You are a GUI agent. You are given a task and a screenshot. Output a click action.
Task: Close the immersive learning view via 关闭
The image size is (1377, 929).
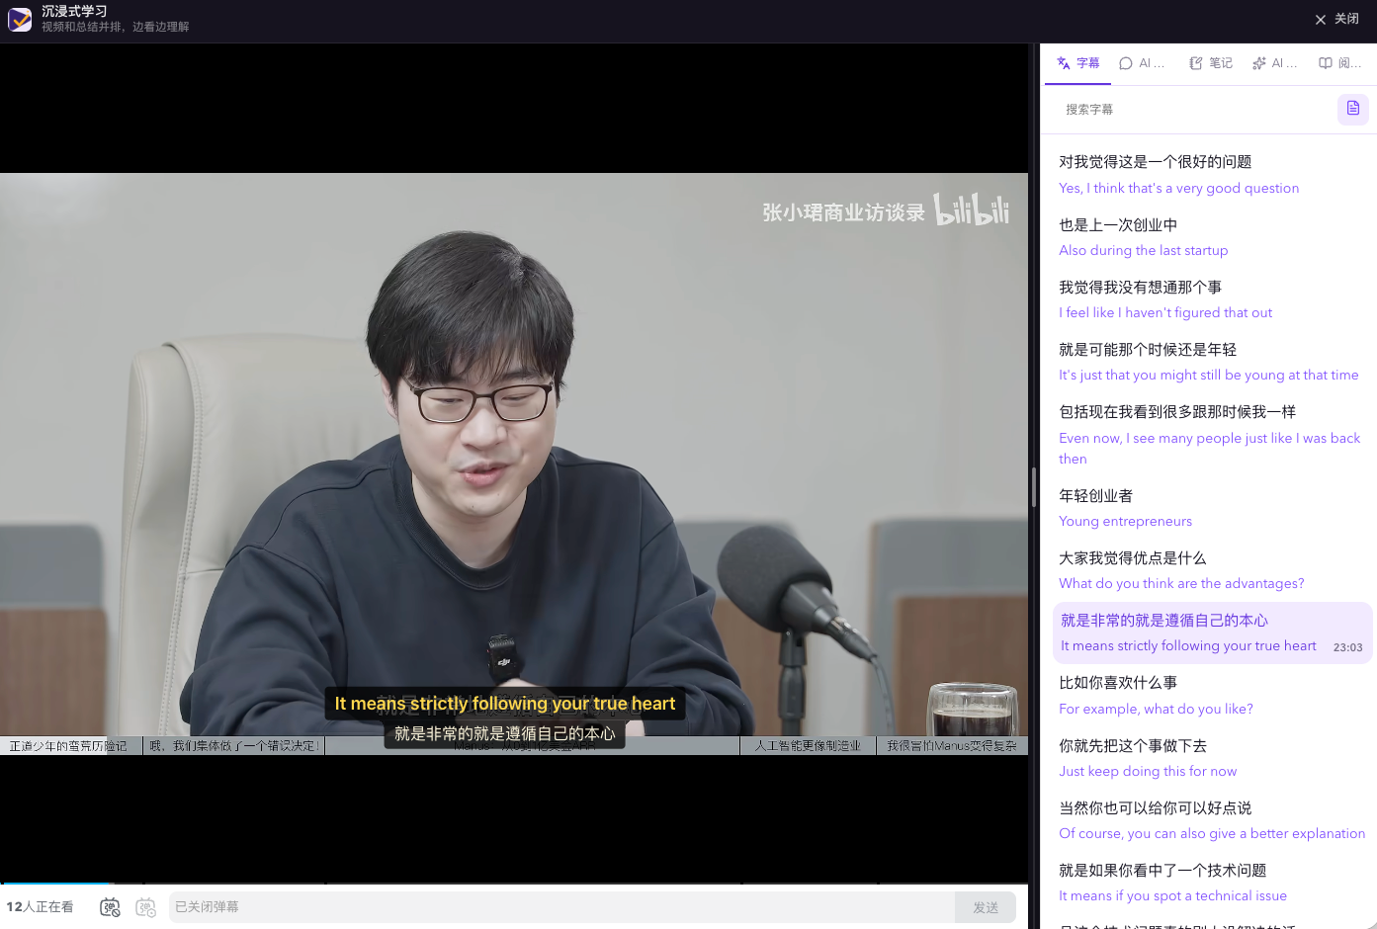coord(1336,19)
